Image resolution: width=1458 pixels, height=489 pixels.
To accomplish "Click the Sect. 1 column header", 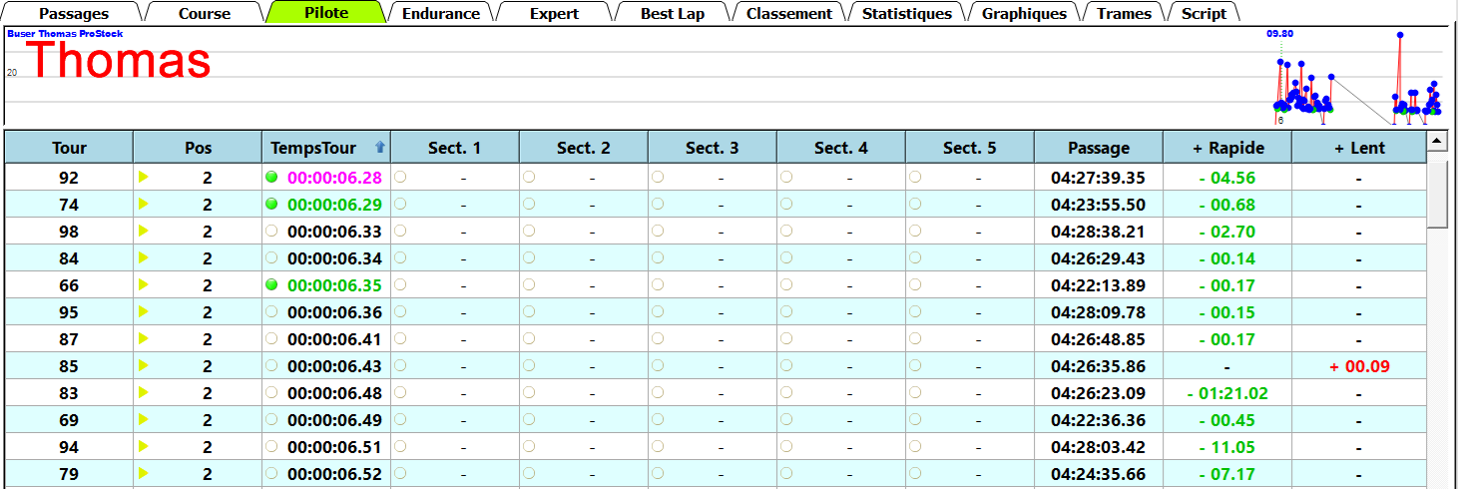I will 455,148.
